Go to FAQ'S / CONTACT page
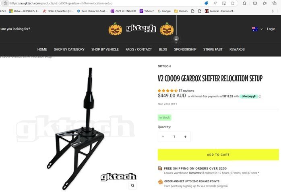 click(x=139, y=49)
